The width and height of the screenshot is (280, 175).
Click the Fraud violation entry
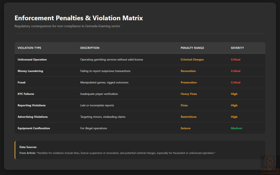pyautogui.click(x=21, y=82)
